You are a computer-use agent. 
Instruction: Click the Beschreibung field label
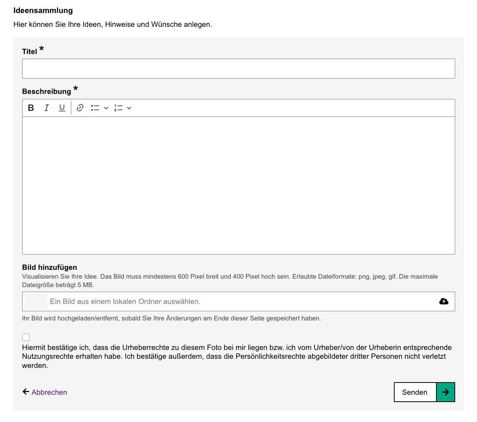coord(46,92)
